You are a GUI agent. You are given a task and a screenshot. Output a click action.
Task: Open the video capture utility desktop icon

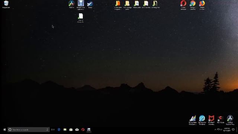pos(81,5)
